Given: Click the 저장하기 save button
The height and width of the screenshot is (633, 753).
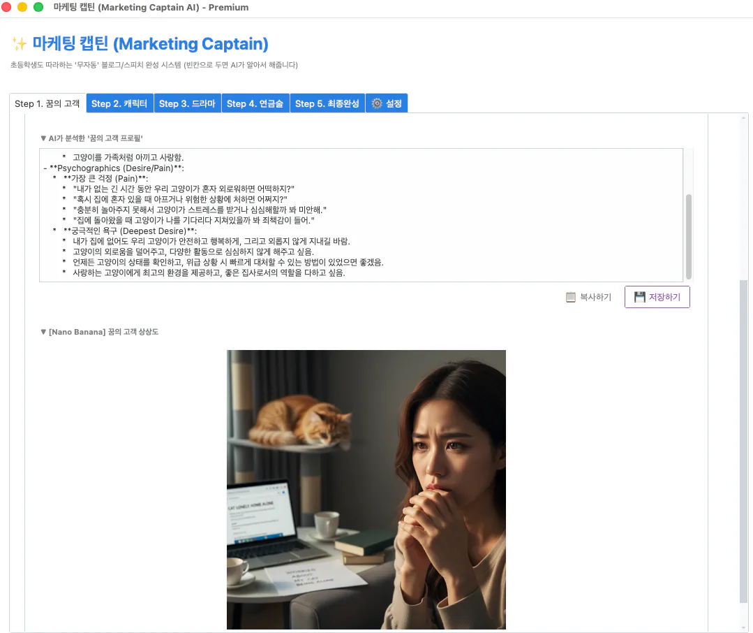Looking at the screenshot, I should pos(657,296).
